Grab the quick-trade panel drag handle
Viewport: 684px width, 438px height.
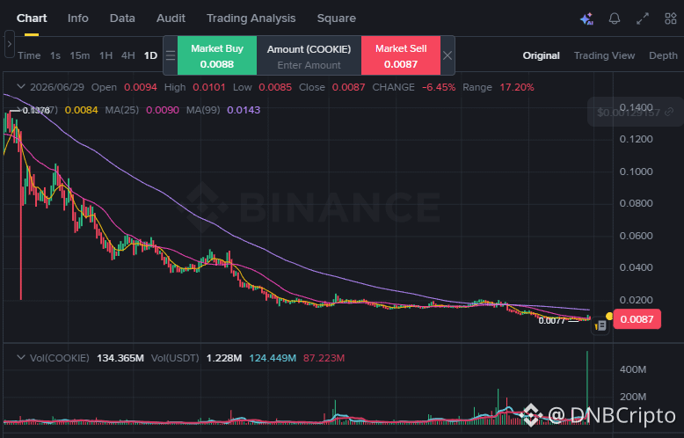171,55
